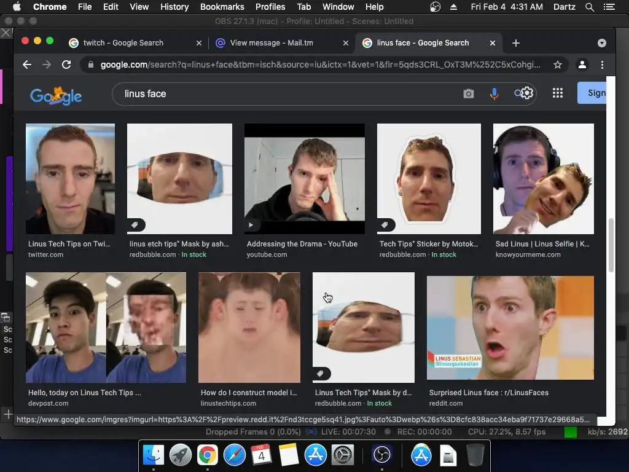
Task: Click the Google doodle logo
Action: (x=56, y=95)
